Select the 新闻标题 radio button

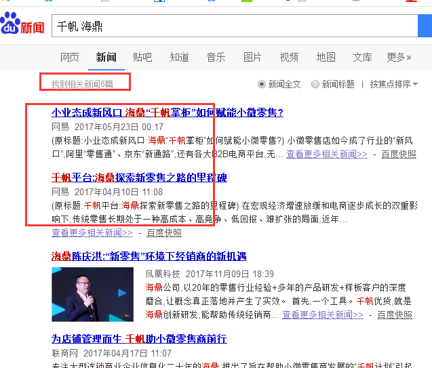click(315, 84)
